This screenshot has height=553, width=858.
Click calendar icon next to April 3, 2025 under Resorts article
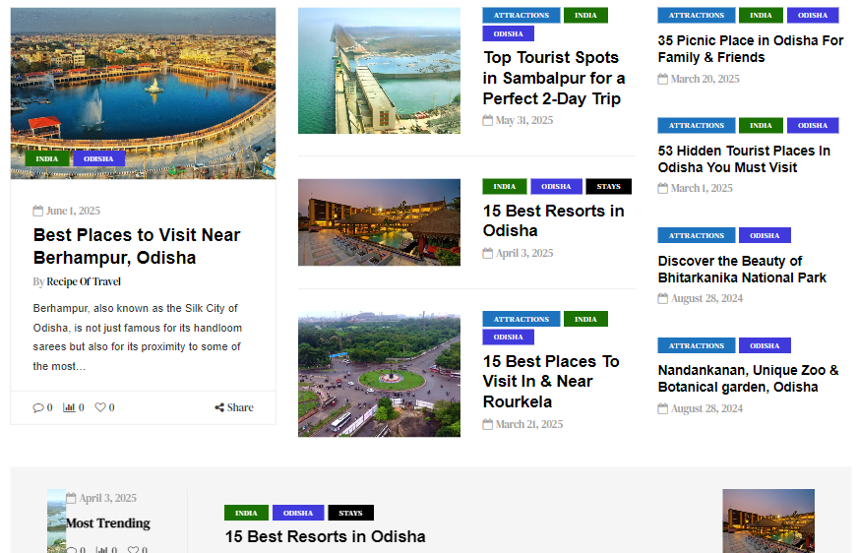point(488,253)
